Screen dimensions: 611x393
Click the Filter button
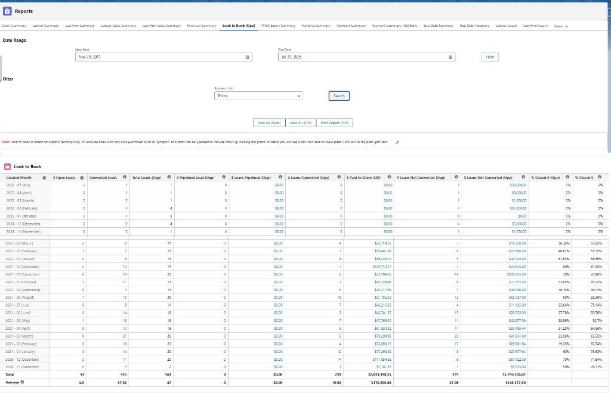pyautogui.click(x=490, y=57)
